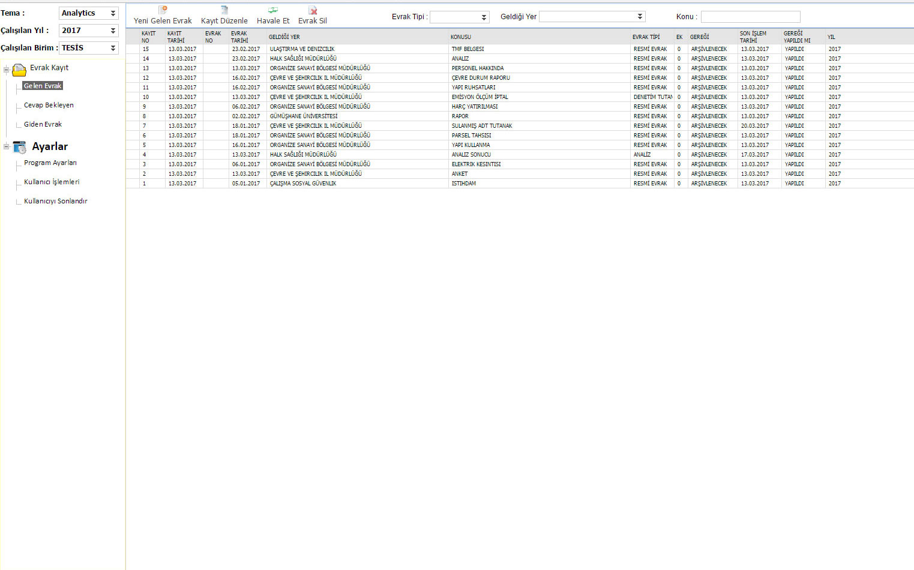Click the Ayarlar settings icon
The height and width of the screenshot is (570, 914).
pos(20,147)
